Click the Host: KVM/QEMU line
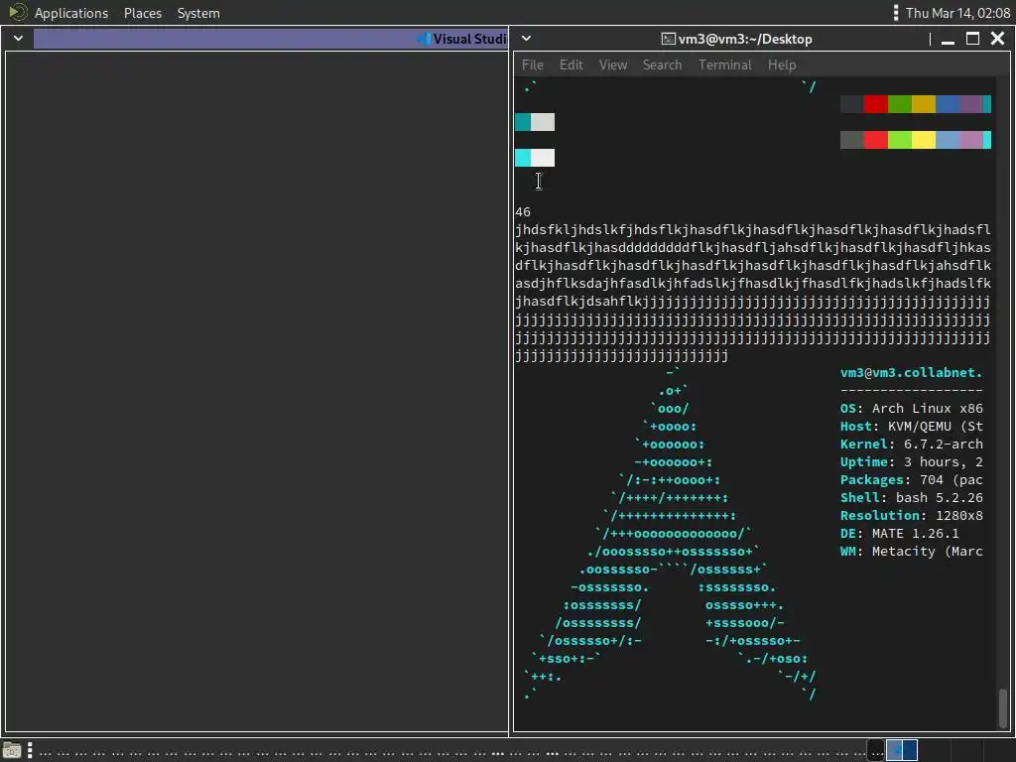This screenshot has height=762, width=1016. point(911,427)
